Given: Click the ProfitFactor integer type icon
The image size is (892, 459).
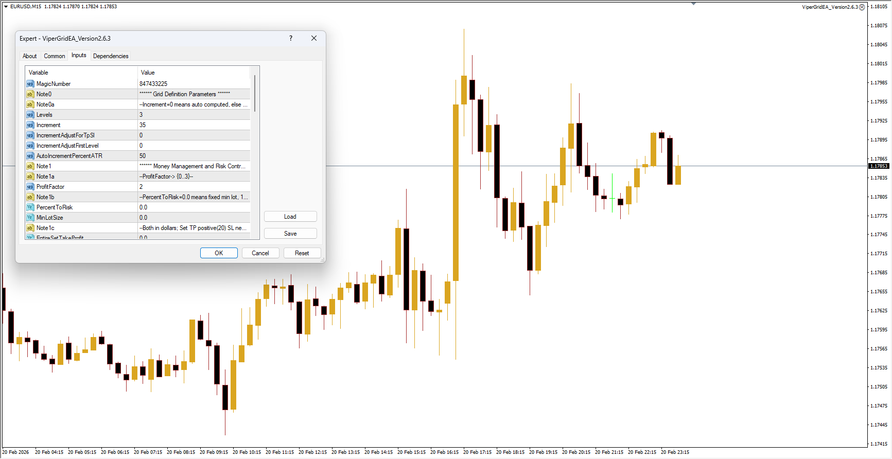Looking at the screenshot, I should 30,187.
